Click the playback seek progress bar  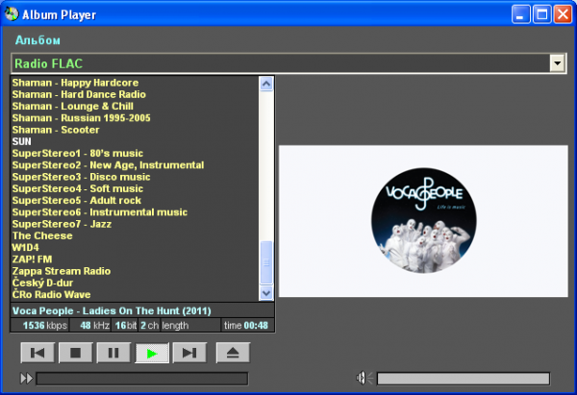click(141, 379)
